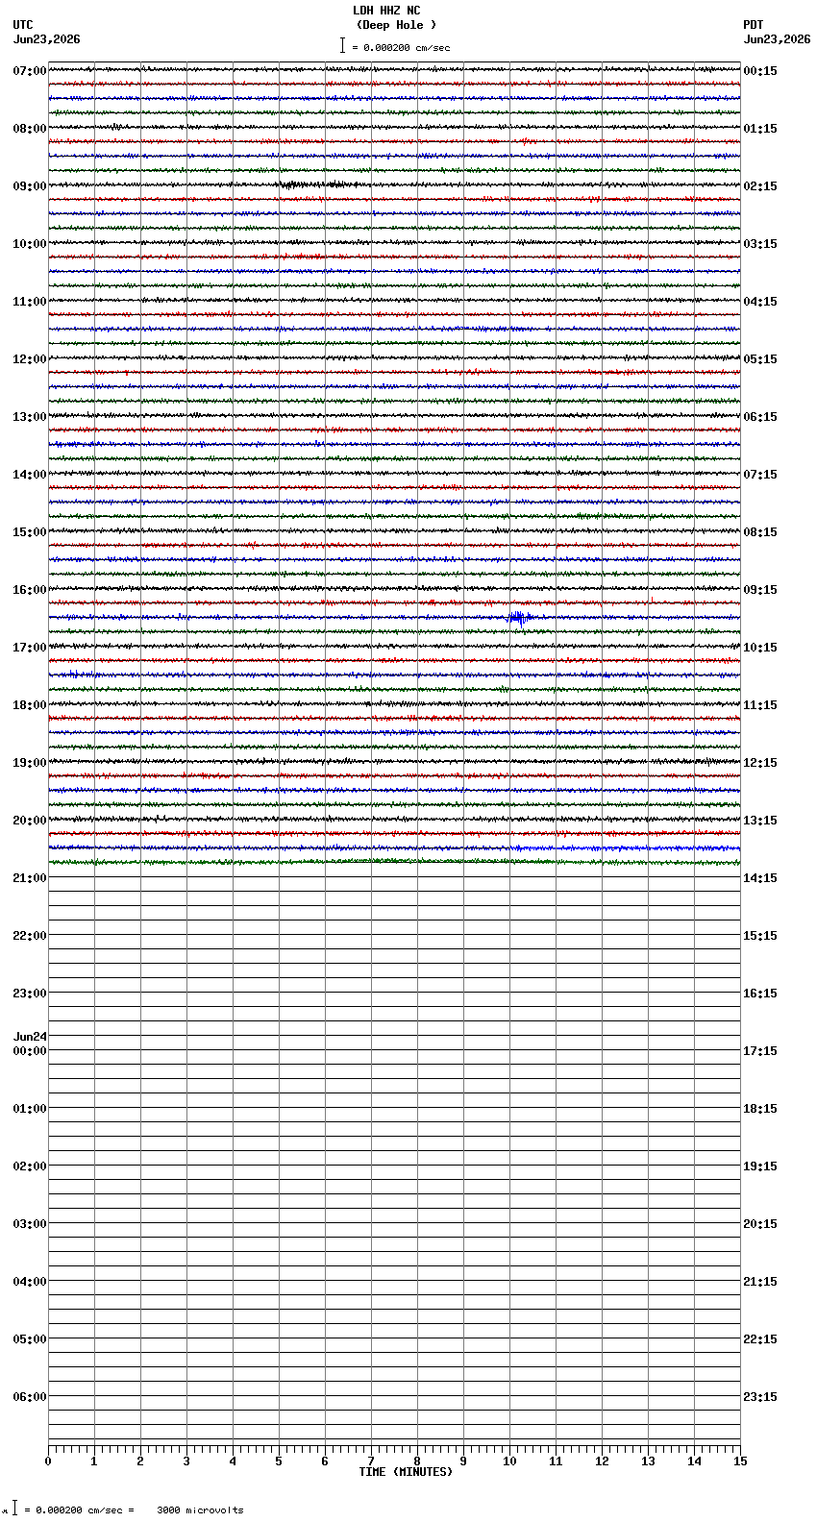Viewport: 817px width, 1522px height.
Task: Click the scale label '= 0.000200 cm/sec' at top
Action: [401, 48]
